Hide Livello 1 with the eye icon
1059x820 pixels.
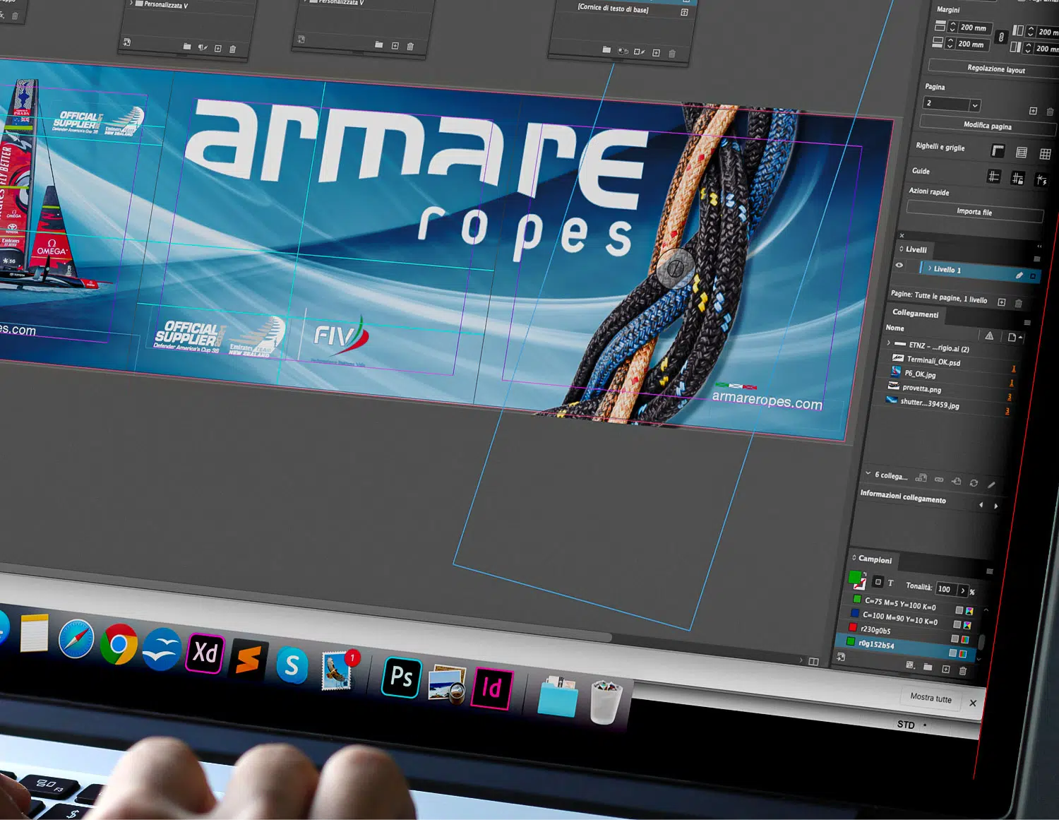click(899, 266)
